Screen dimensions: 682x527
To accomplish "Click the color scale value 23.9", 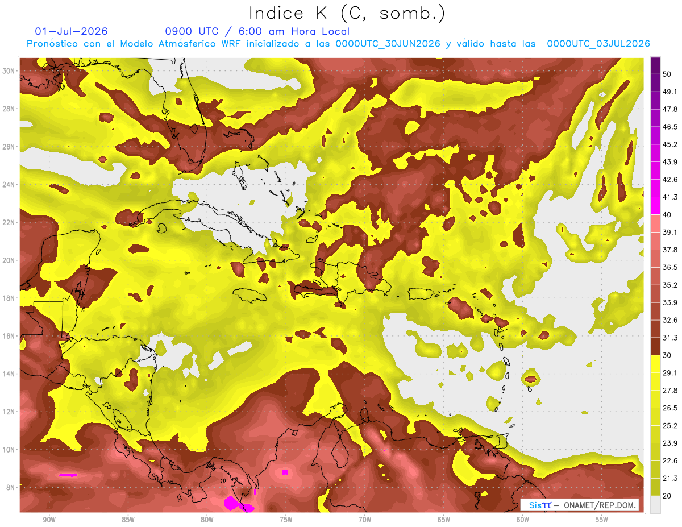I will (x=670, y=443).
